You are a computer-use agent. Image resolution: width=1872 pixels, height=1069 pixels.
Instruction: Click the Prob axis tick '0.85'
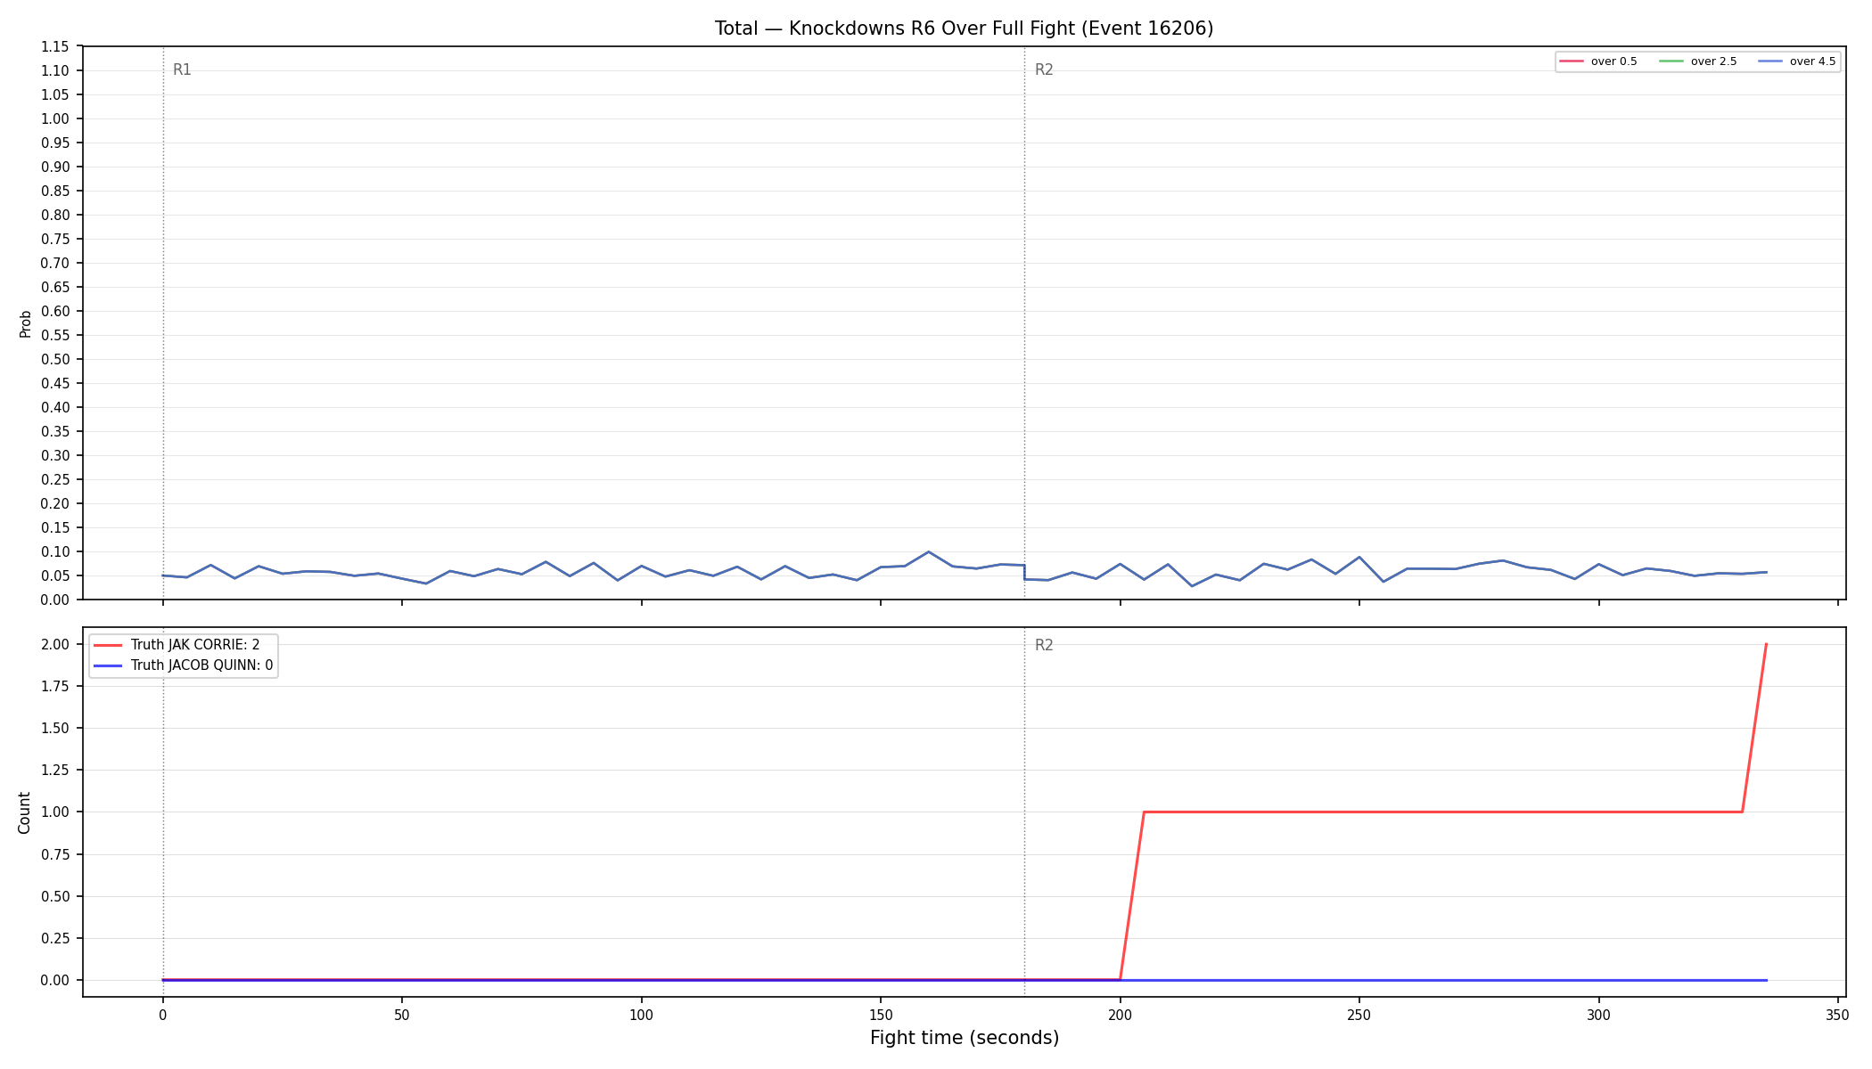pos(55,192)
